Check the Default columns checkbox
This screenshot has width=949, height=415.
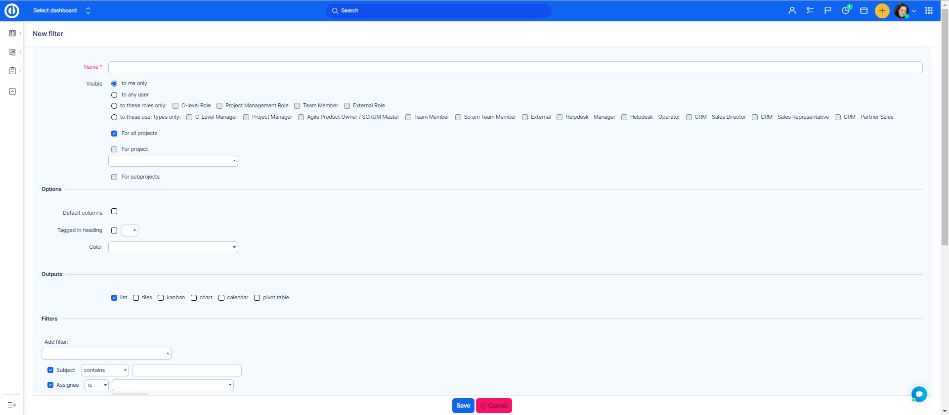click(x=114, y=211)
